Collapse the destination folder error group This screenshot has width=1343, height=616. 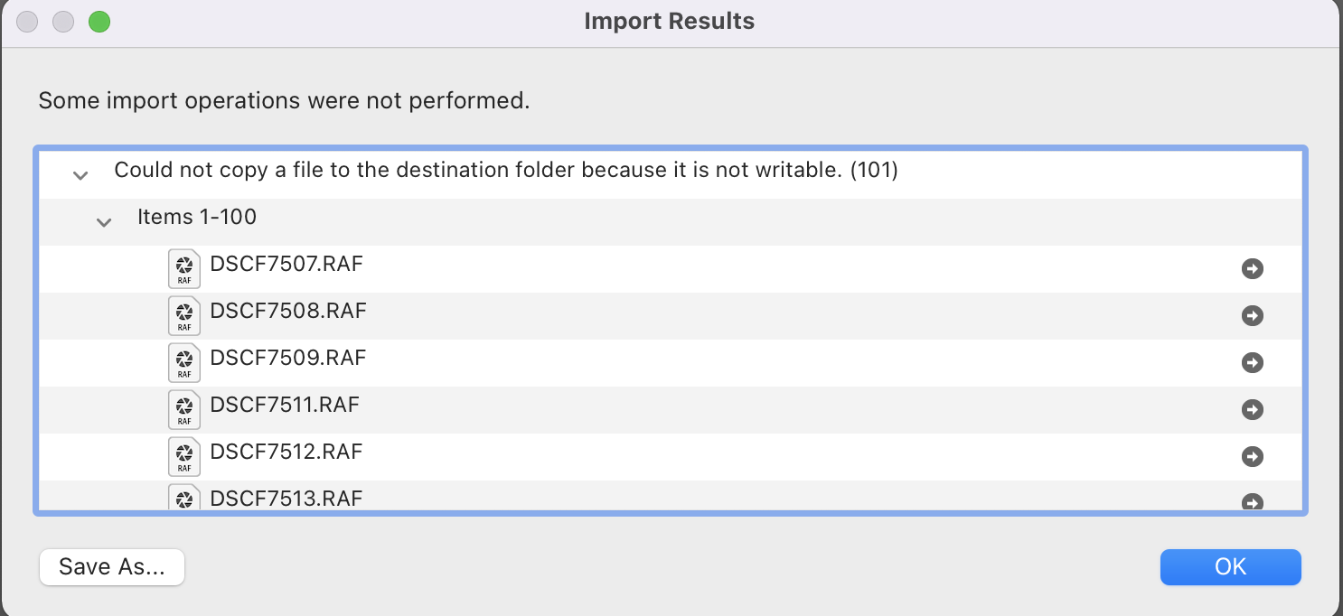80,174
